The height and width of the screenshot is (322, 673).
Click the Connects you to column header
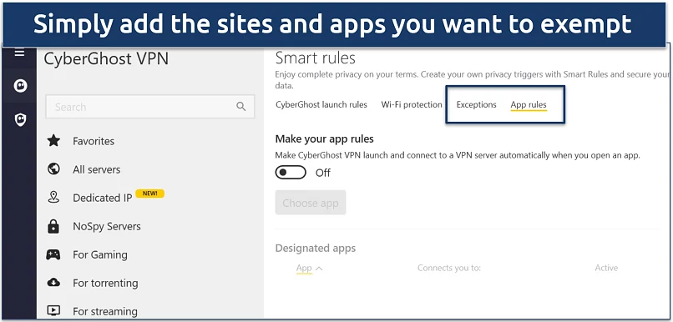click(449, 268)
